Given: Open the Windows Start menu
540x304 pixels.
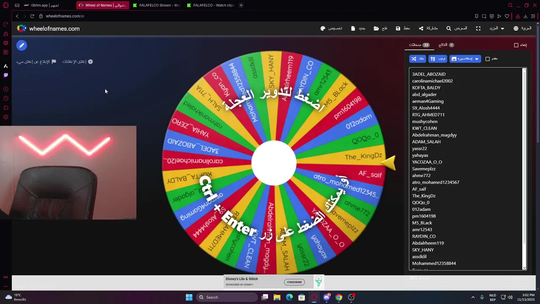Looking at the screenshot, I should 189,297.
